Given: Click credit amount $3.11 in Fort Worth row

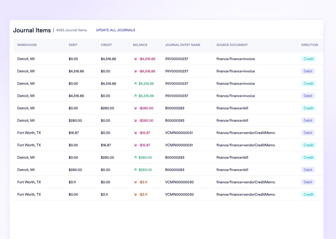Looking at the screenshot, I should point(104,194).
